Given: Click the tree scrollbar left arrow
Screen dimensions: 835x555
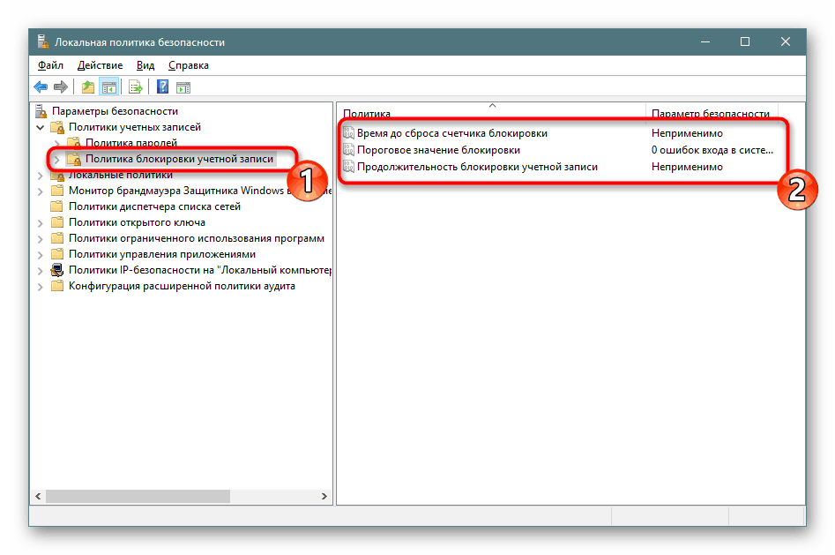Looking at the screenshot, I should pos(38,496).
